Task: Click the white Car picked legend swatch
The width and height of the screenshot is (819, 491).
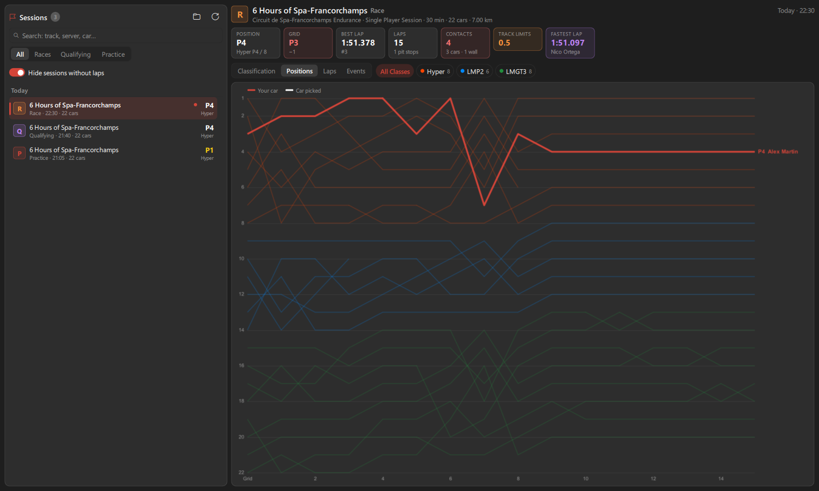Action: 289,91
